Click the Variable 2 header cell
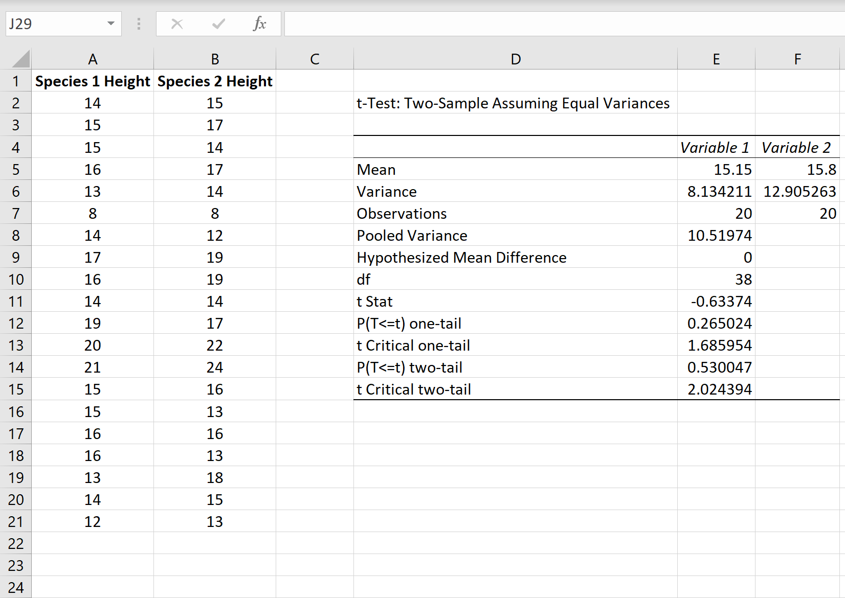Screen dimensions: 845x598 click(x=797, y=147)
